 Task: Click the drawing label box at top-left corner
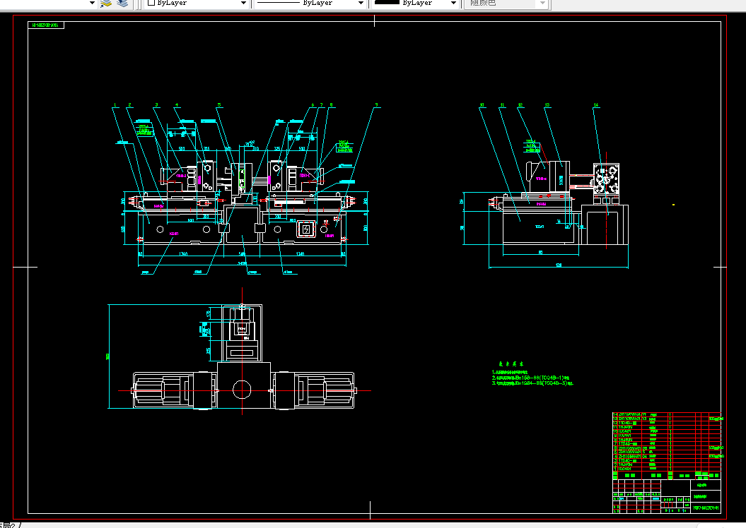tap(46, 25)
